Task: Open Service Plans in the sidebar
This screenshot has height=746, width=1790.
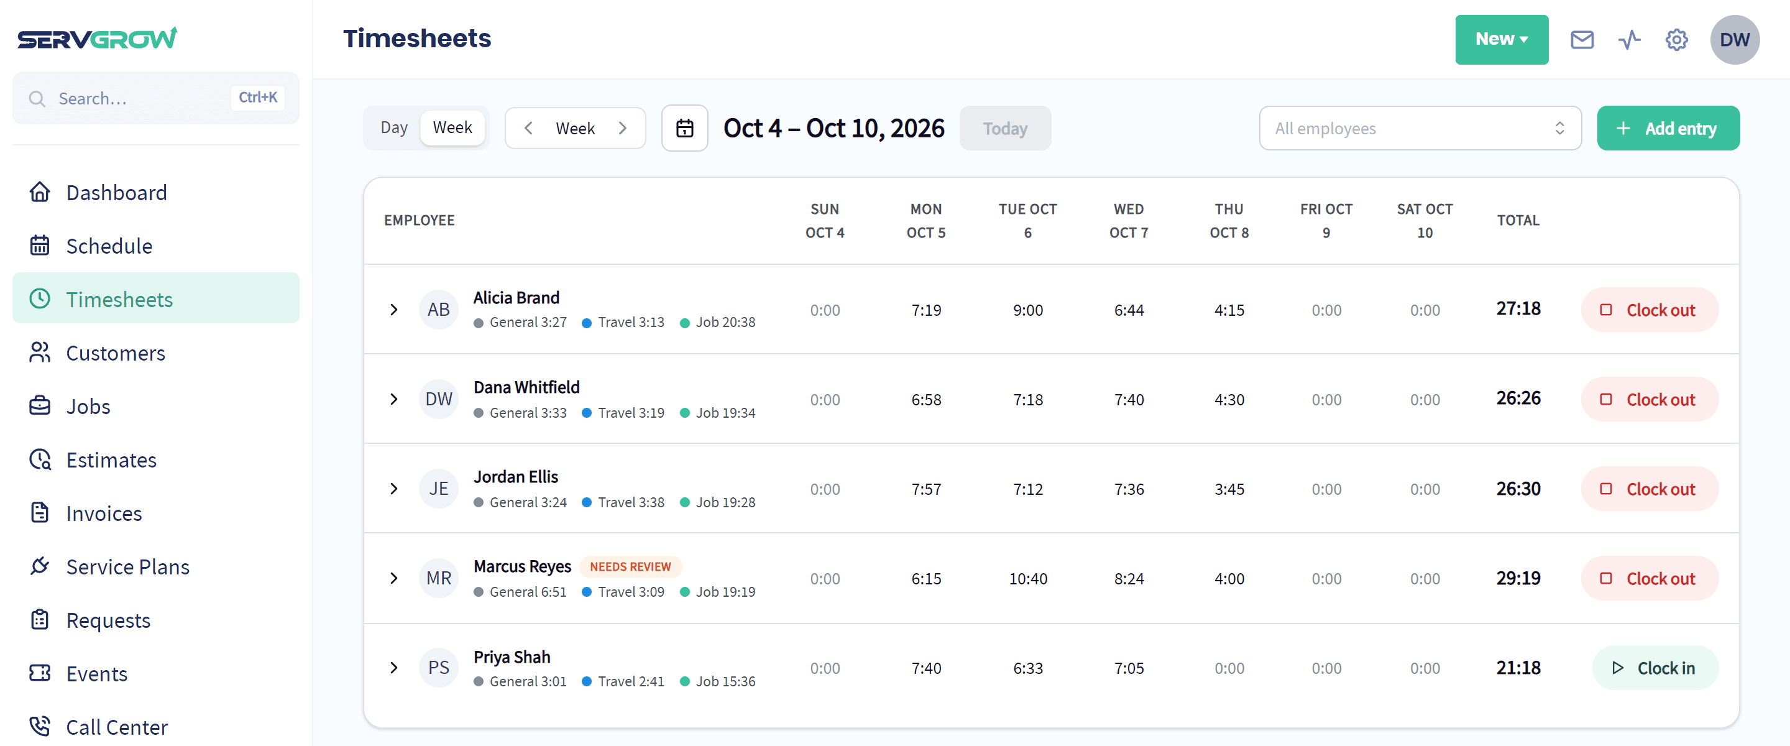Action: tap(155, 568)
